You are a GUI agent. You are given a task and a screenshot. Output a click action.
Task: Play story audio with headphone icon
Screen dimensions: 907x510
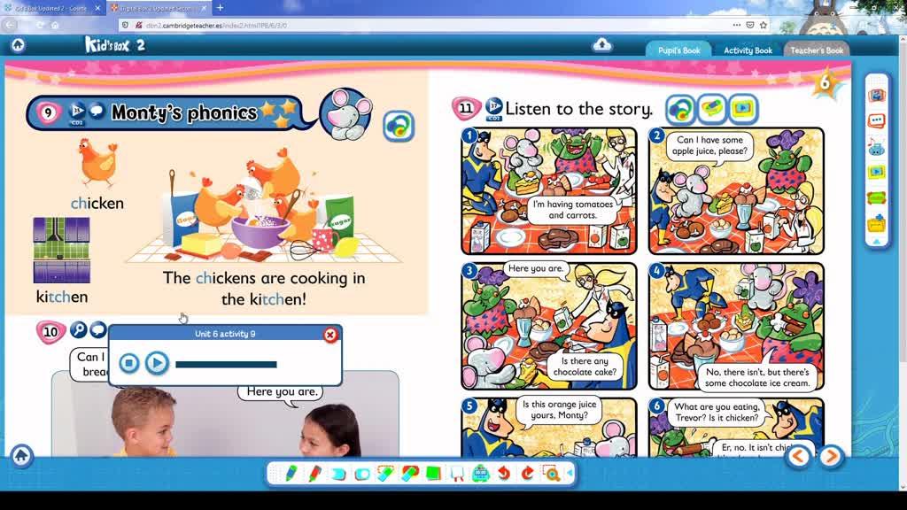[x=680, y=109]
